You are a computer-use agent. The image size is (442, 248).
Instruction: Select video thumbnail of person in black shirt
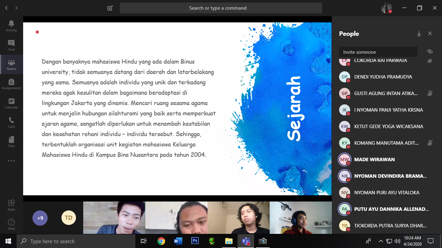point(239,218)
